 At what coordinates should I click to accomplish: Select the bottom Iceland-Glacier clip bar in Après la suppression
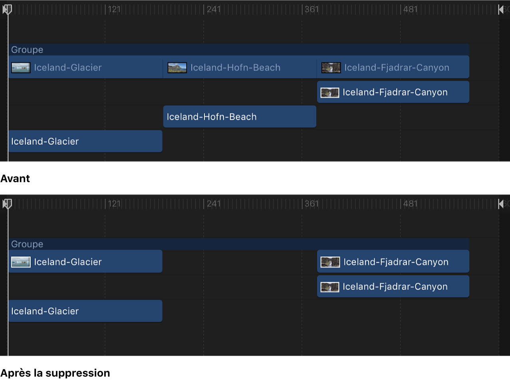point(85,311)
